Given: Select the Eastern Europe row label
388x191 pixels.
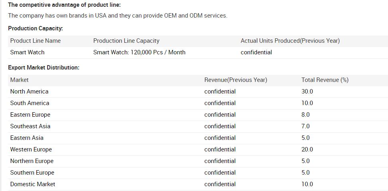Looking at the screenshot, I should 30,115.
